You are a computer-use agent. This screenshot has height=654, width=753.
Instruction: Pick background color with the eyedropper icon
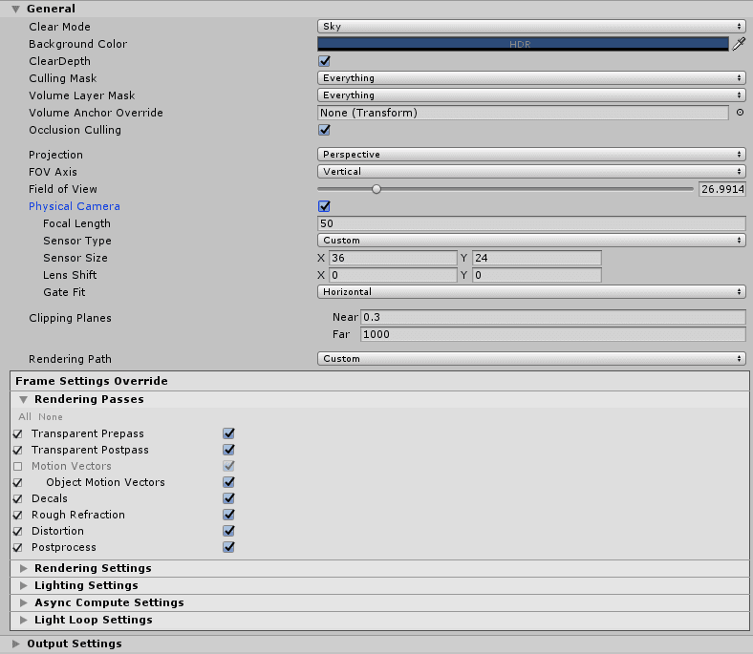[739, 44]
